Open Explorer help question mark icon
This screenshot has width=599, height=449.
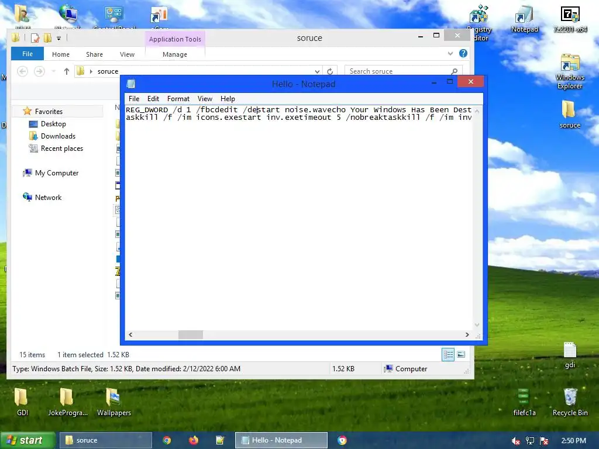[x=463, y=53]
